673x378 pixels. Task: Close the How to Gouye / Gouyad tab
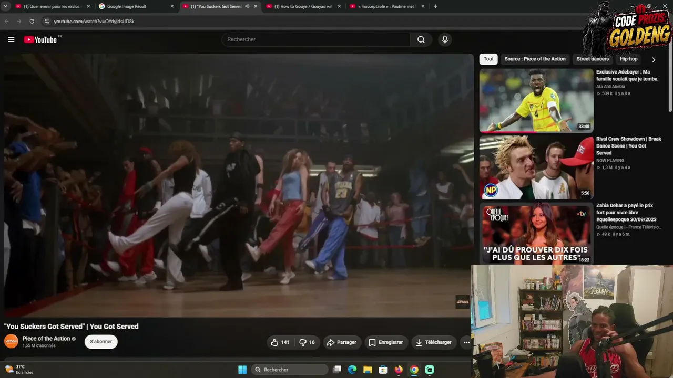339,6
